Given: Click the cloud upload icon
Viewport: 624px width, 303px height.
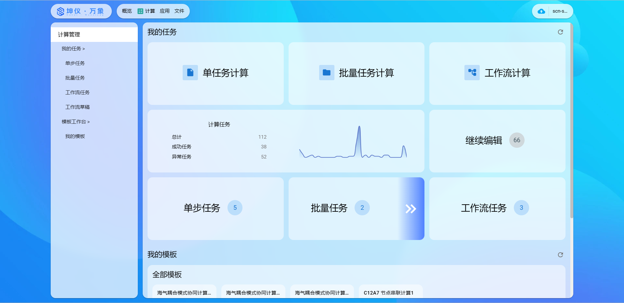Looking at the screenshot, I should coord(541,11).
